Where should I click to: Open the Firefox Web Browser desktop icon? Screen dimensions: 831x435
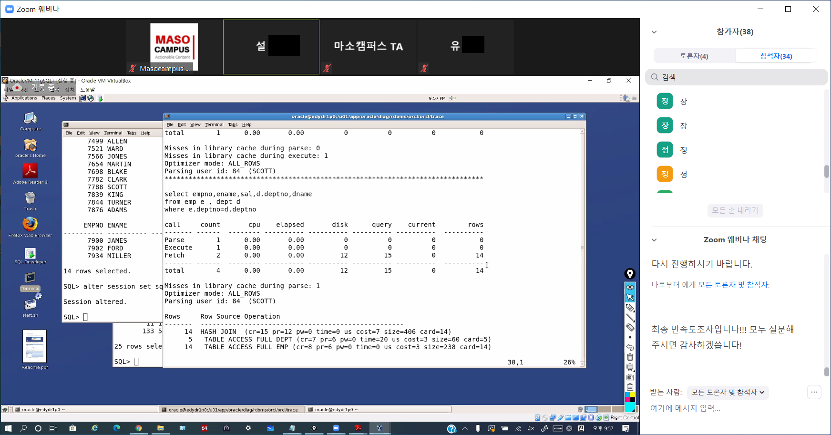point(30,224)
